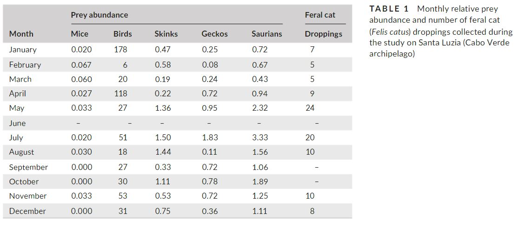Click the Geckos column header
This screenshot has width=523, height=226.
tap(215, 34)
